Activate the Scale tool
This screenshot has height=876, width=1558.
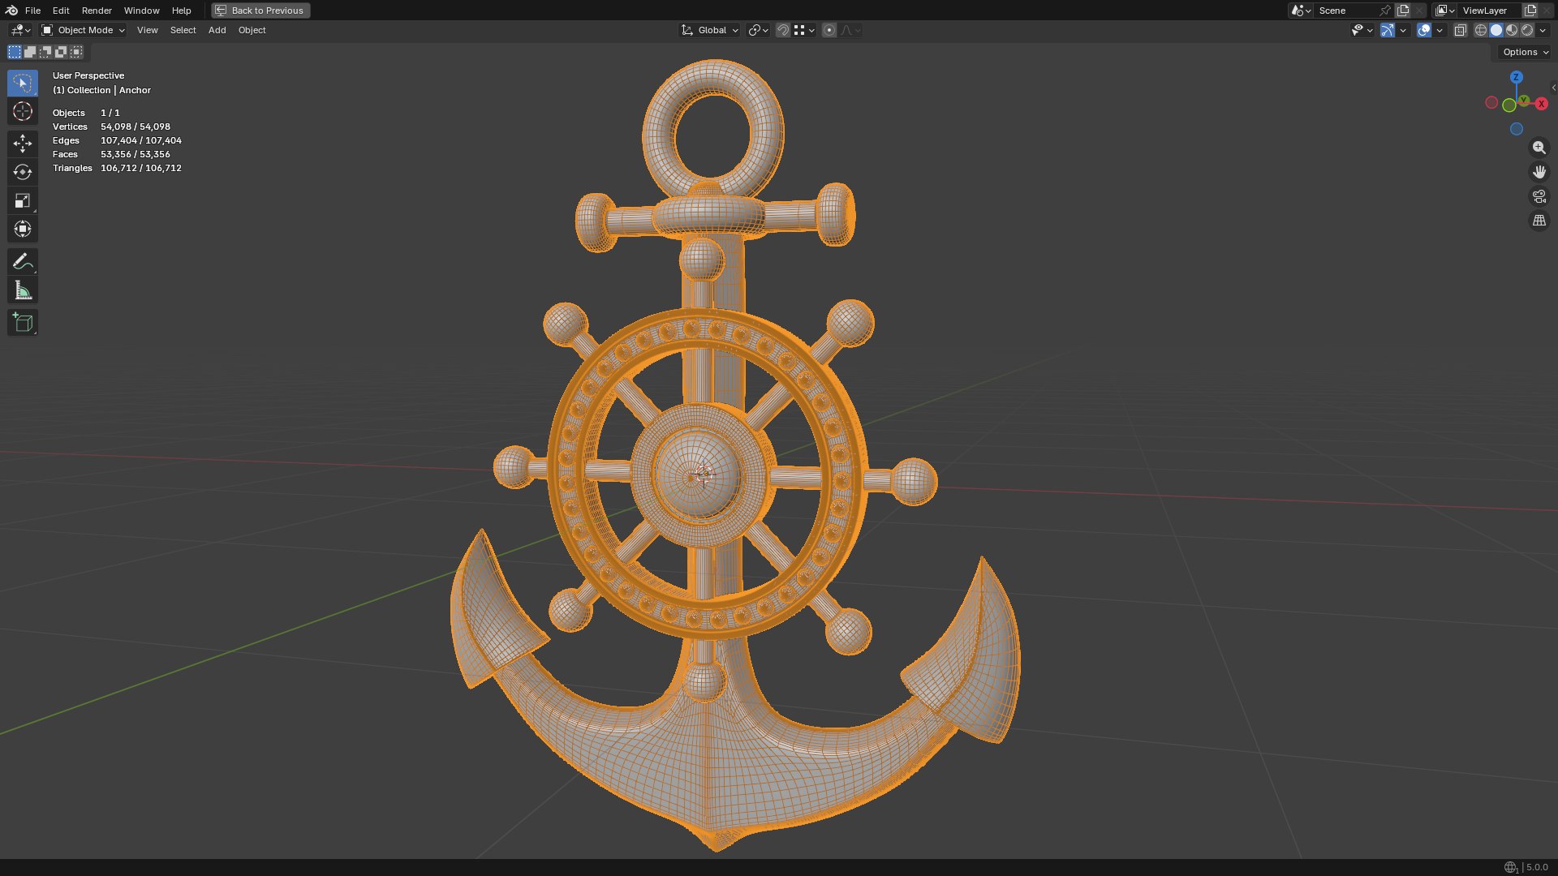(x=23, y=200)
